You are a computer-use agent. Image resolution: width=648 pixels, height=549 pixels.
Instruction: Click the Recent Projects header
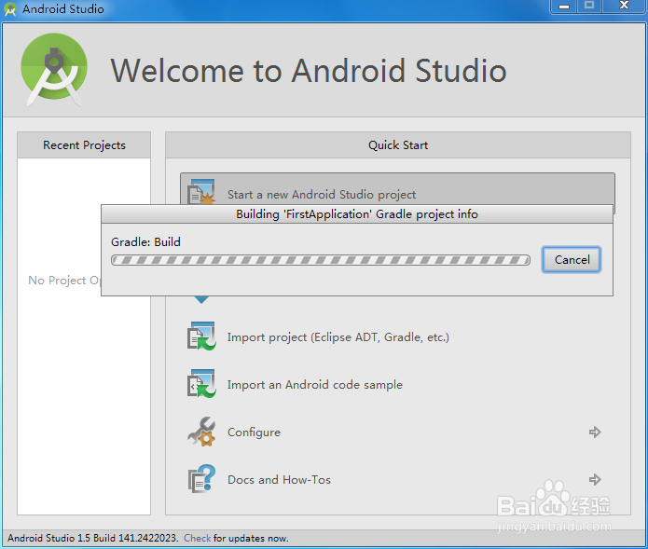tap(84, 145)
